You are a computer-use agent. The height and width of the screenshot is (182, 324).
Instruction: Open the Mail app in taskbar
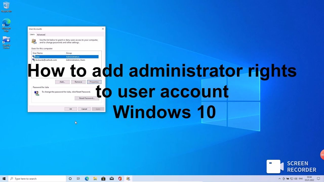click(x=112, y=179)
